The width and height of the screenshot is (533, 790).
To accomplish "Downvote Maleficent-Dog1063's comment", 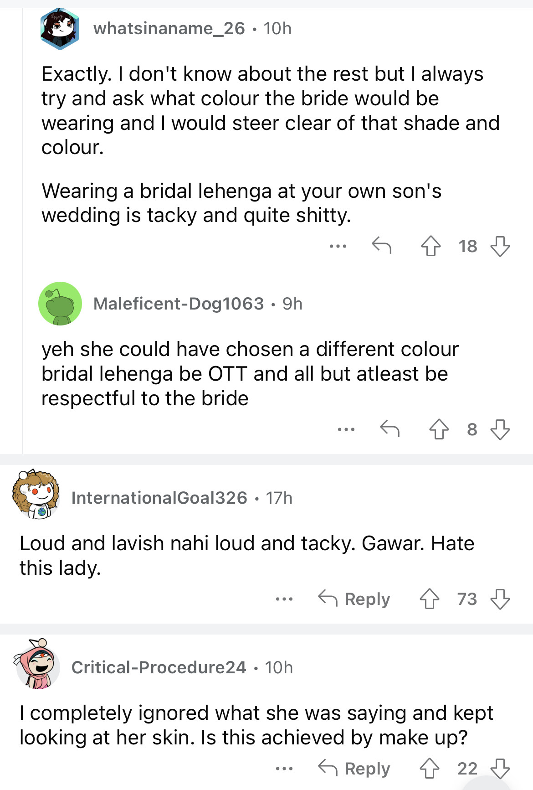I will click(x=500, y=429).
